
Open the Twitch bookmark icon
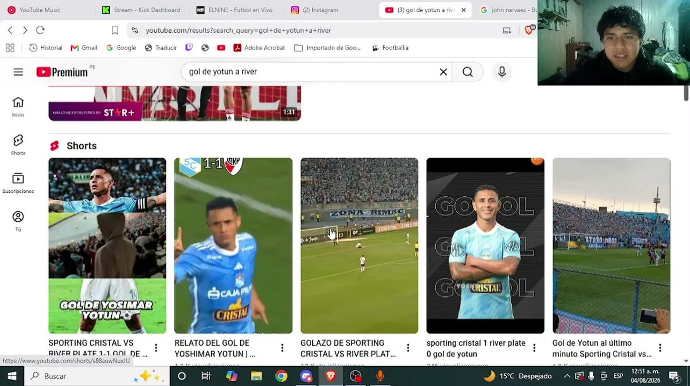[x=189, y=48]
